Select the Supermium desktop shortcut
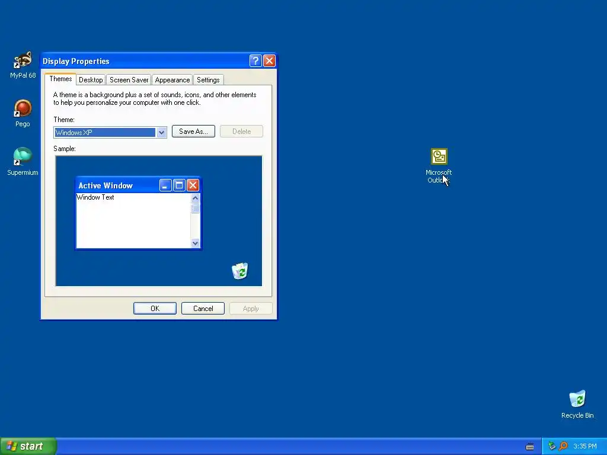The height and width of the screenshot is (455, 607). coord(23,162)
